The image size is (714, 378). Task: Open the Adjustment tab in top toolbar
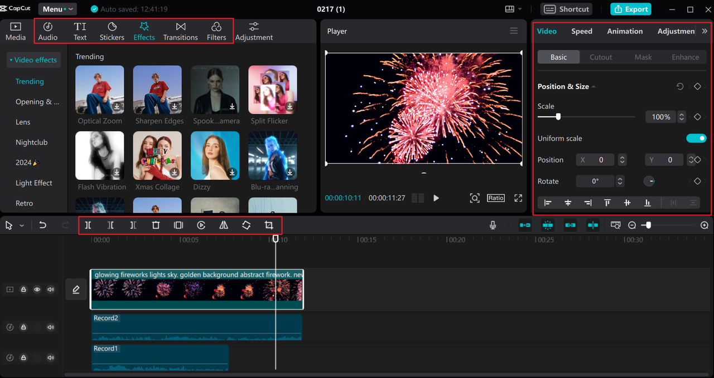click(x=254, y=31)
